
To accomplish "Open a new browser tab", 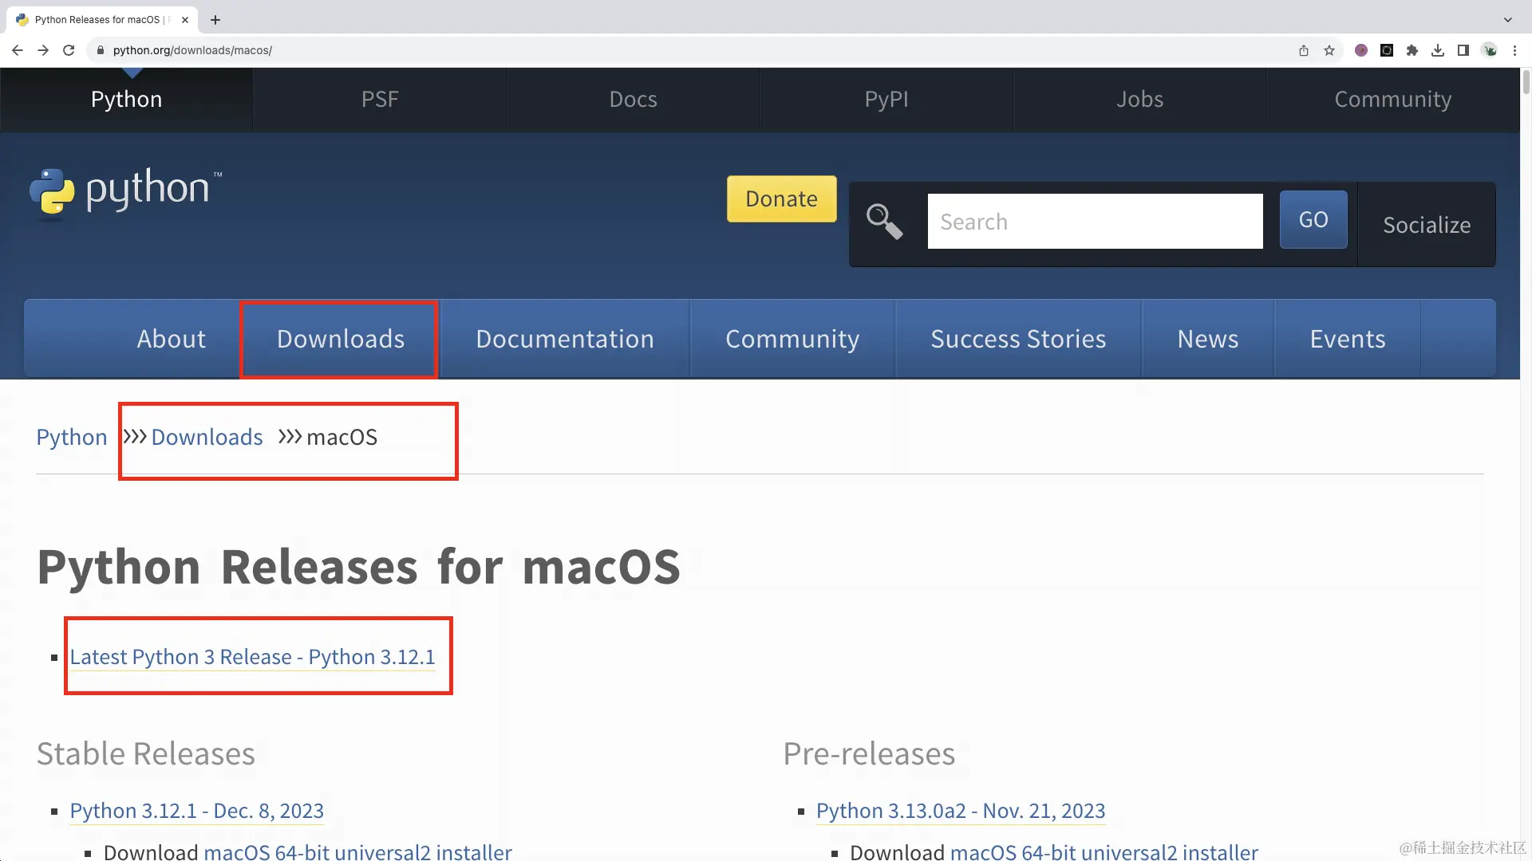I will [215, 20].
